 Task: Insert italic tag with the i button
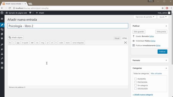click(x=14, y=43)
